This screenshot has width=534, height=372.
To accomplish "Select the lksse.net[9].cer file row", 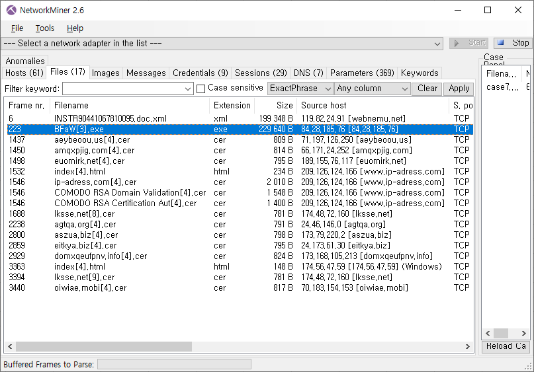I will point(240,277).
